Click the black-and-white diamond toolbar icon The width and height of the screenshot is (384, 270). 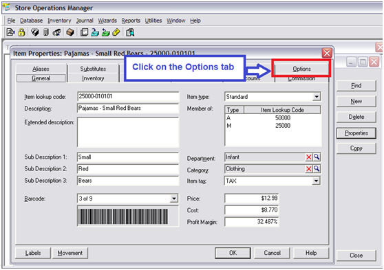35,32
